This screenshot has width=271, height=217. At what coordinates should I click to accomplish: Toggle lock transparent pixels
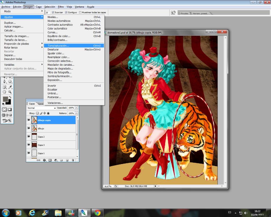(37, 113)
